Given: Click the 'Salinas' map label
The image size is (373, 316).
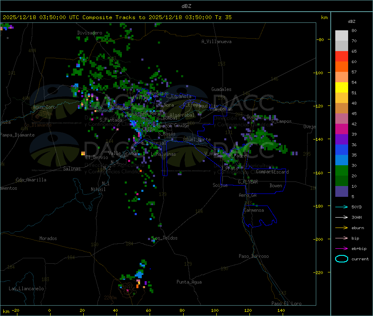Looking at the screenshot, I should tap(72, 169).
